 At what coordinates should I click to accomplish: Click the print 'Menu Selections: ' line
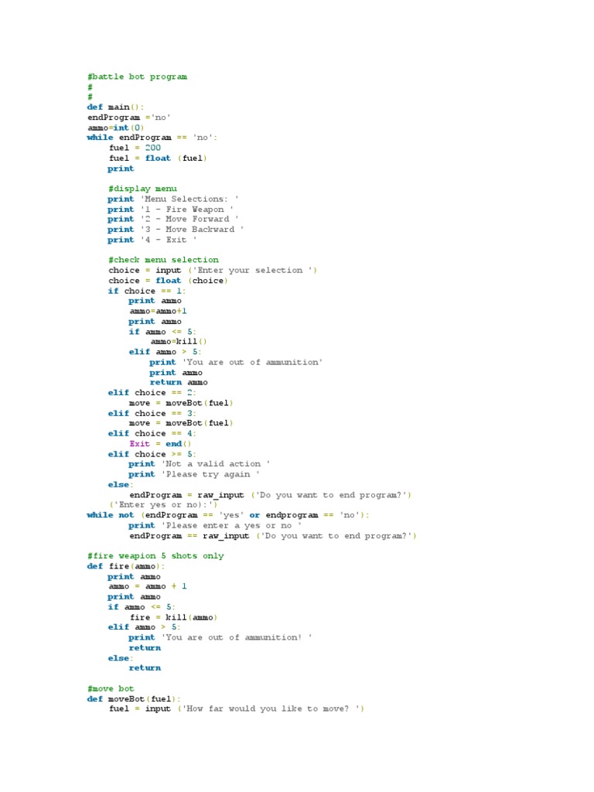tap(172, 199)
